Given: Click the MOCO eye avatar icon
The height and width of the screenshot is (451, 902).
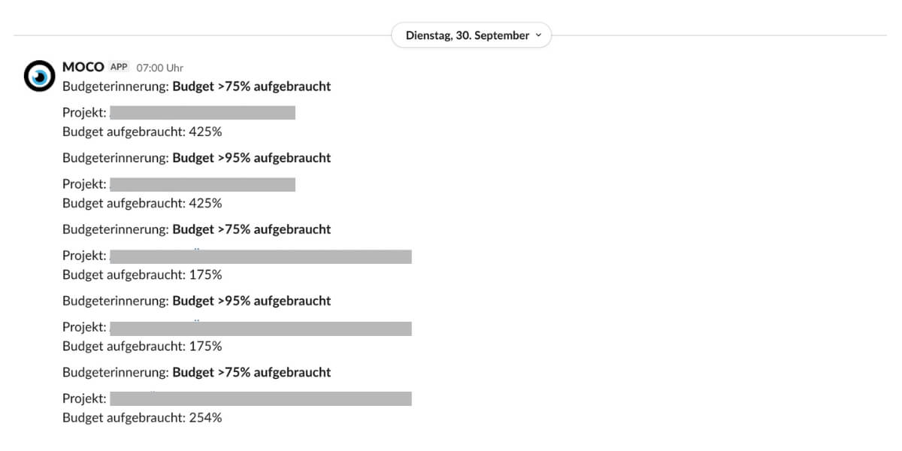Looking at the screenshot, I should [39, 76].
